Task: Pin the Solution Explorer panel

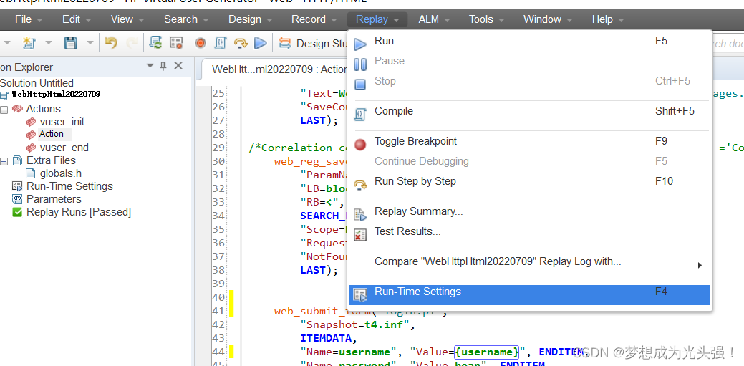Action: [x=163, y=66]
